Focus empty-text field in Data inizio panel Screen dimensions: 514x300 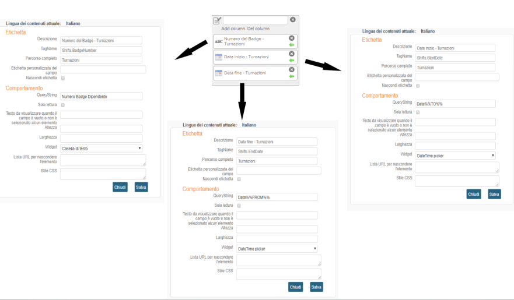455,122
